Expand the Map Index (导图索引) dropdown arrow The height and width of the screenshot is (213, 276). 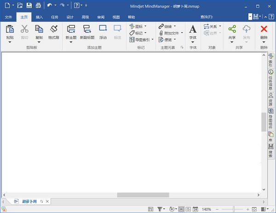pos(153,40)
